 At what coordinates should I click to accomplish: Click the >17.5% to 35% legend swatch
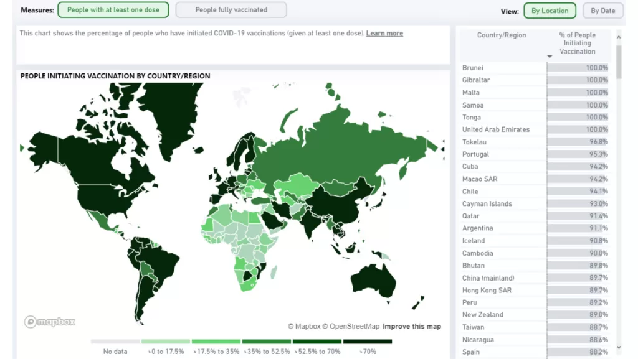click(216, 341)
